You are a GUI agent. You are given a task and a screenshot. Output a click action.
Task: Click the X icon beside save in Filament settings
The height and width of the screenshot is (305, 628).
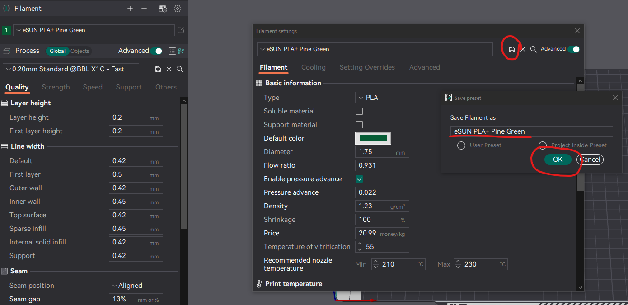523,49
